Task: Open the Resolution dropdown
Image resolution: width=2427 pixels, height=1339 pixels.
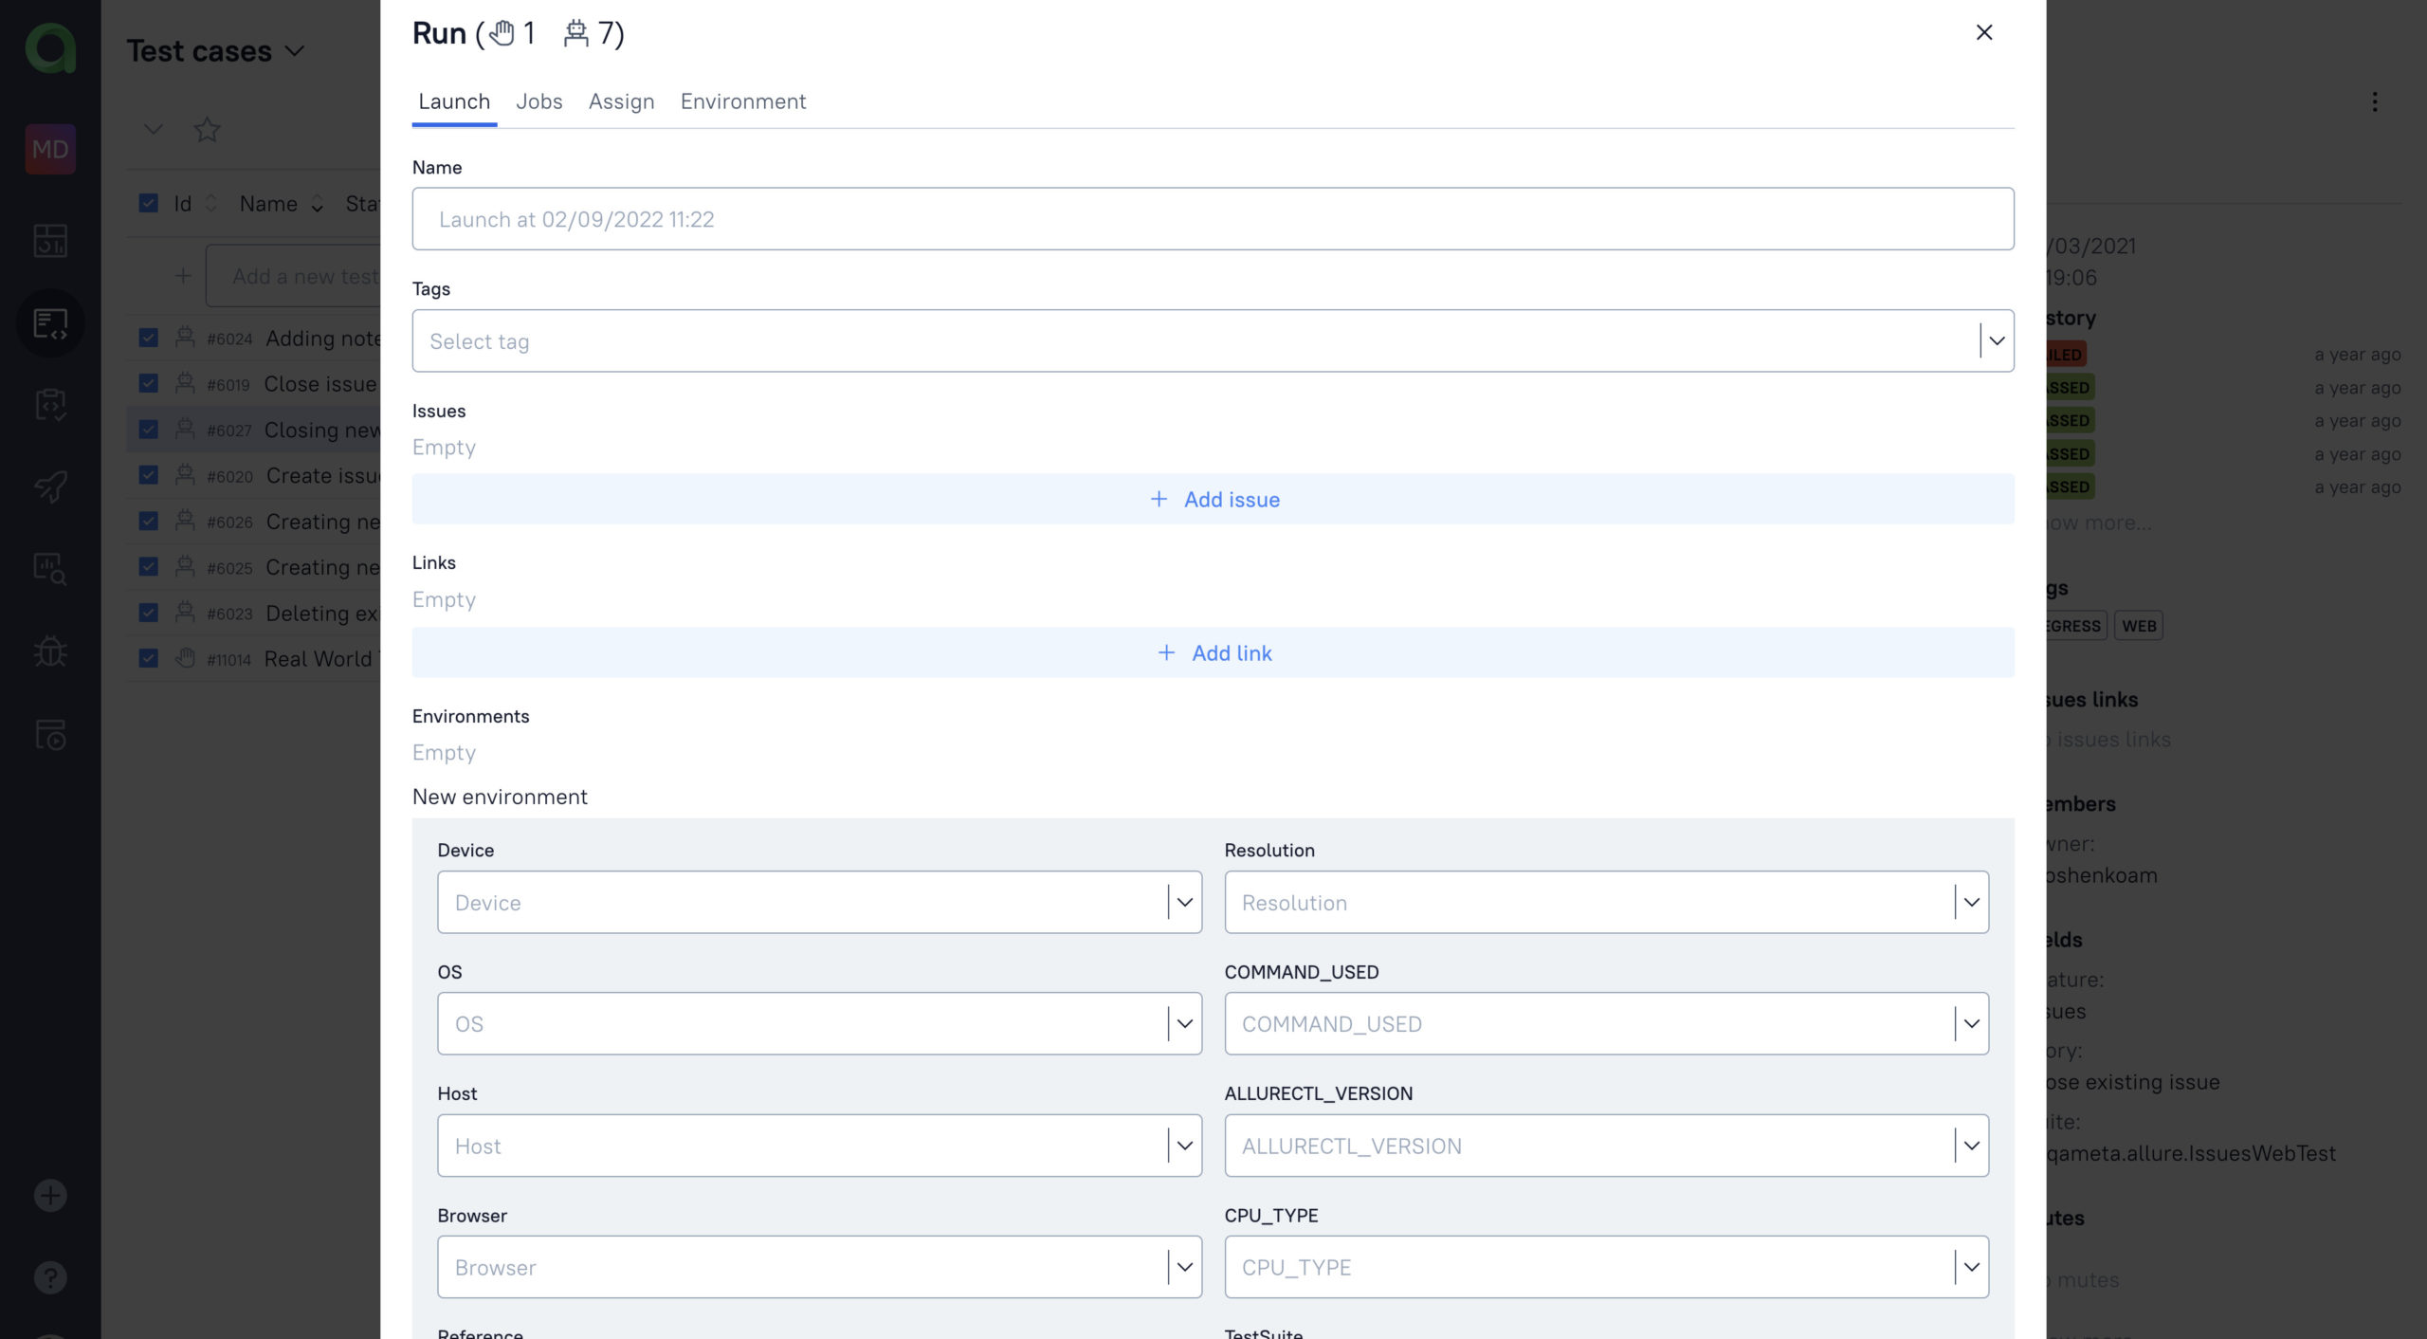Action: [x=1606, y=902]
